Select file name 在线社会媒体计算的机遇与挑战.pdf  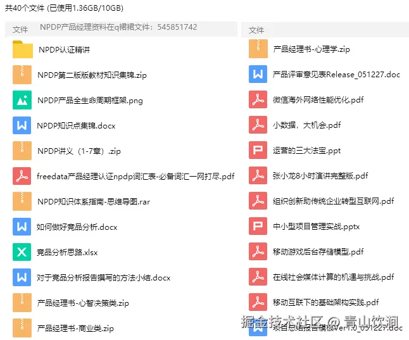(x=334, y=277)
